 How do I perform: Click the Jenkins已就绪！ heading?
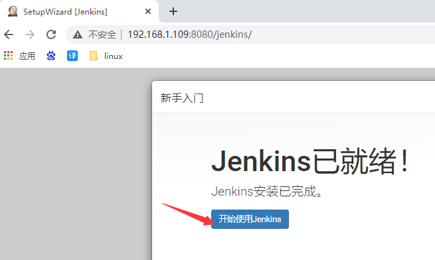309,161
